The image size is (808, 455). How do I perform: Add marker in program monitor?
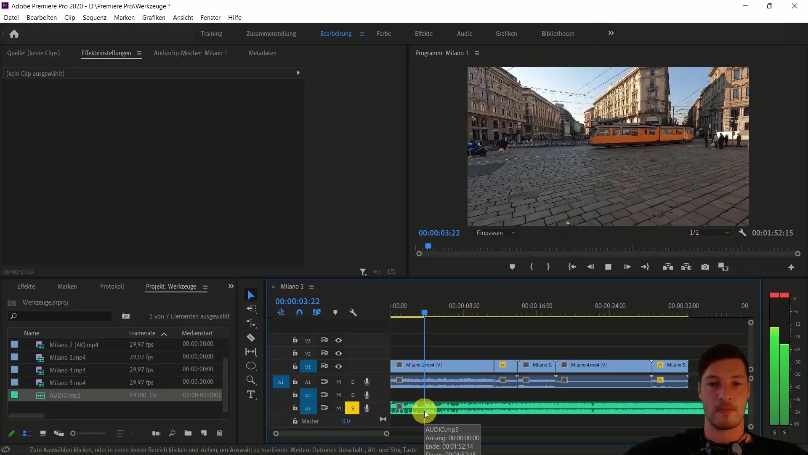[512, 267]
